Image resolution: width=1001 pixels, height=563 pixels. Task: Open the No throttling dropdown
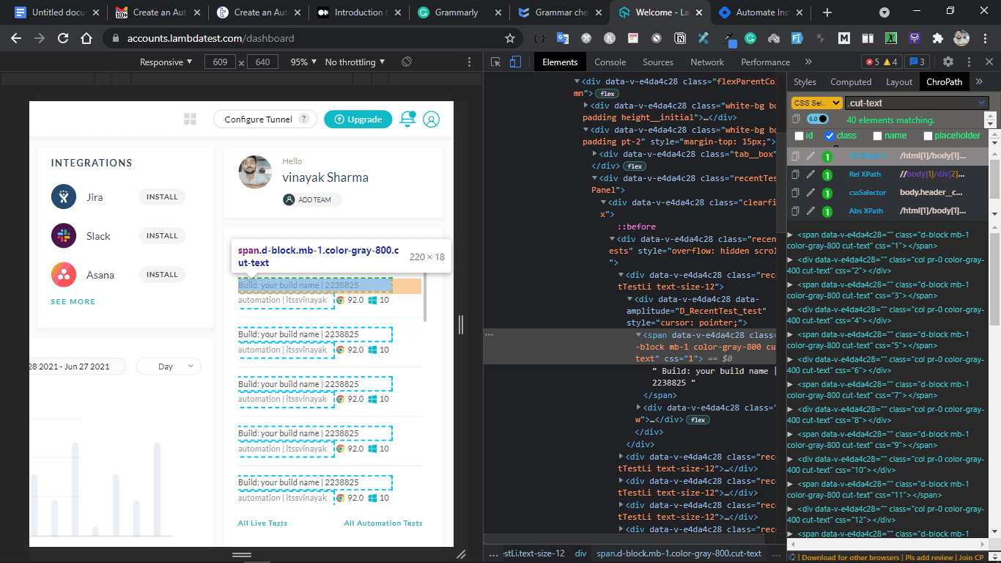[x=355, y=62]
